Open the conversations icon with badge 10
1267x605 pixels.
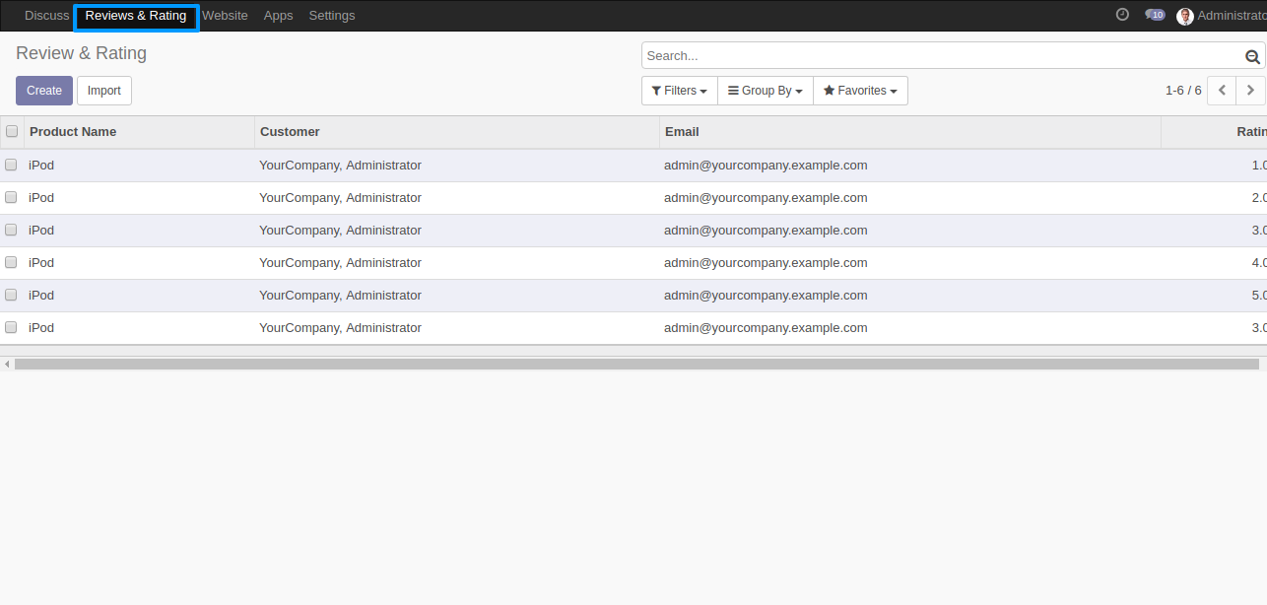pos(1155,15)
